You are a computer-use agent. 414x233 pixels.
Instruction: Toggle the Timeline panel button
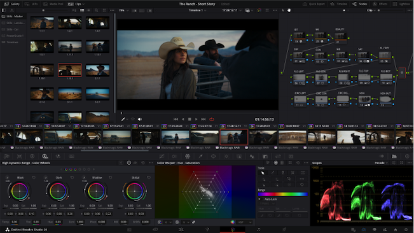[x=340, y=4]
